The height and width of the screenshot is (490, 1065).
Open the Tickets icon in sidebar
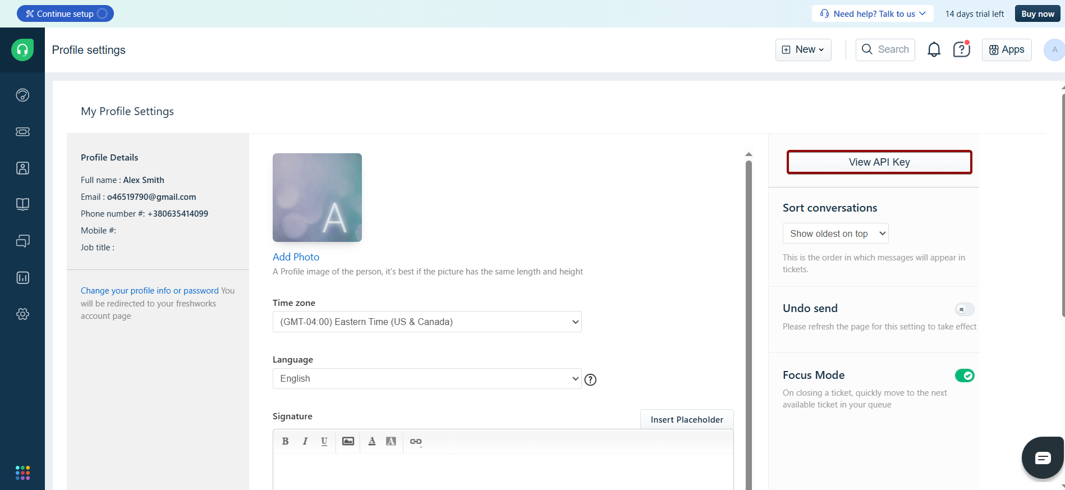click(x=22, y=131)
